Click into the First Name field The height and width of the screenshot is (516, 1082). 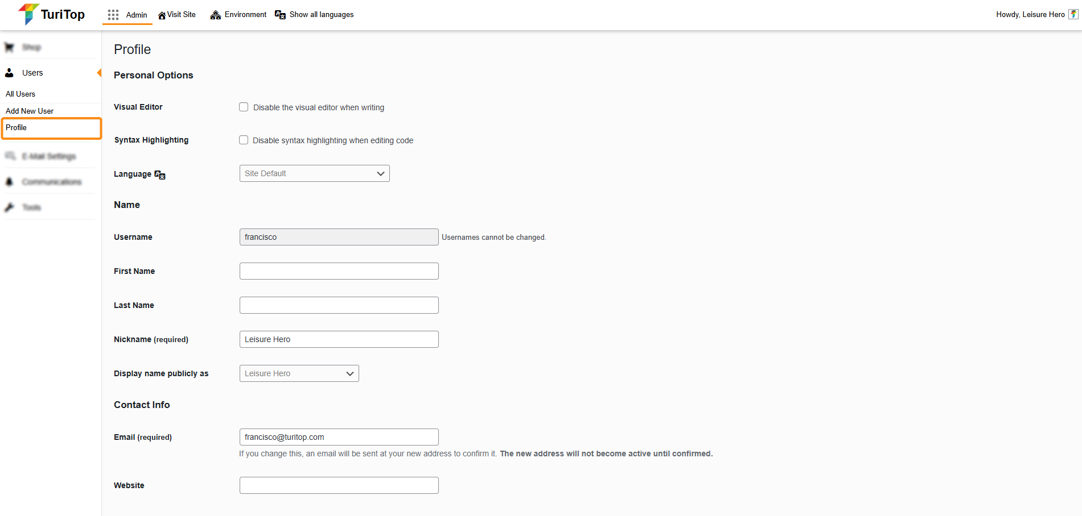pyautogui.click(x=339, y=271)
